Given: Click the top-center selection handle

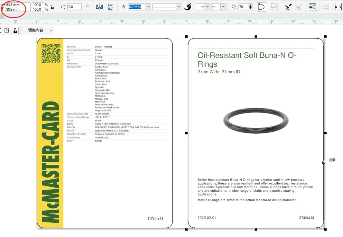Looking at the screenshot, I should click(x=256, y=37).
